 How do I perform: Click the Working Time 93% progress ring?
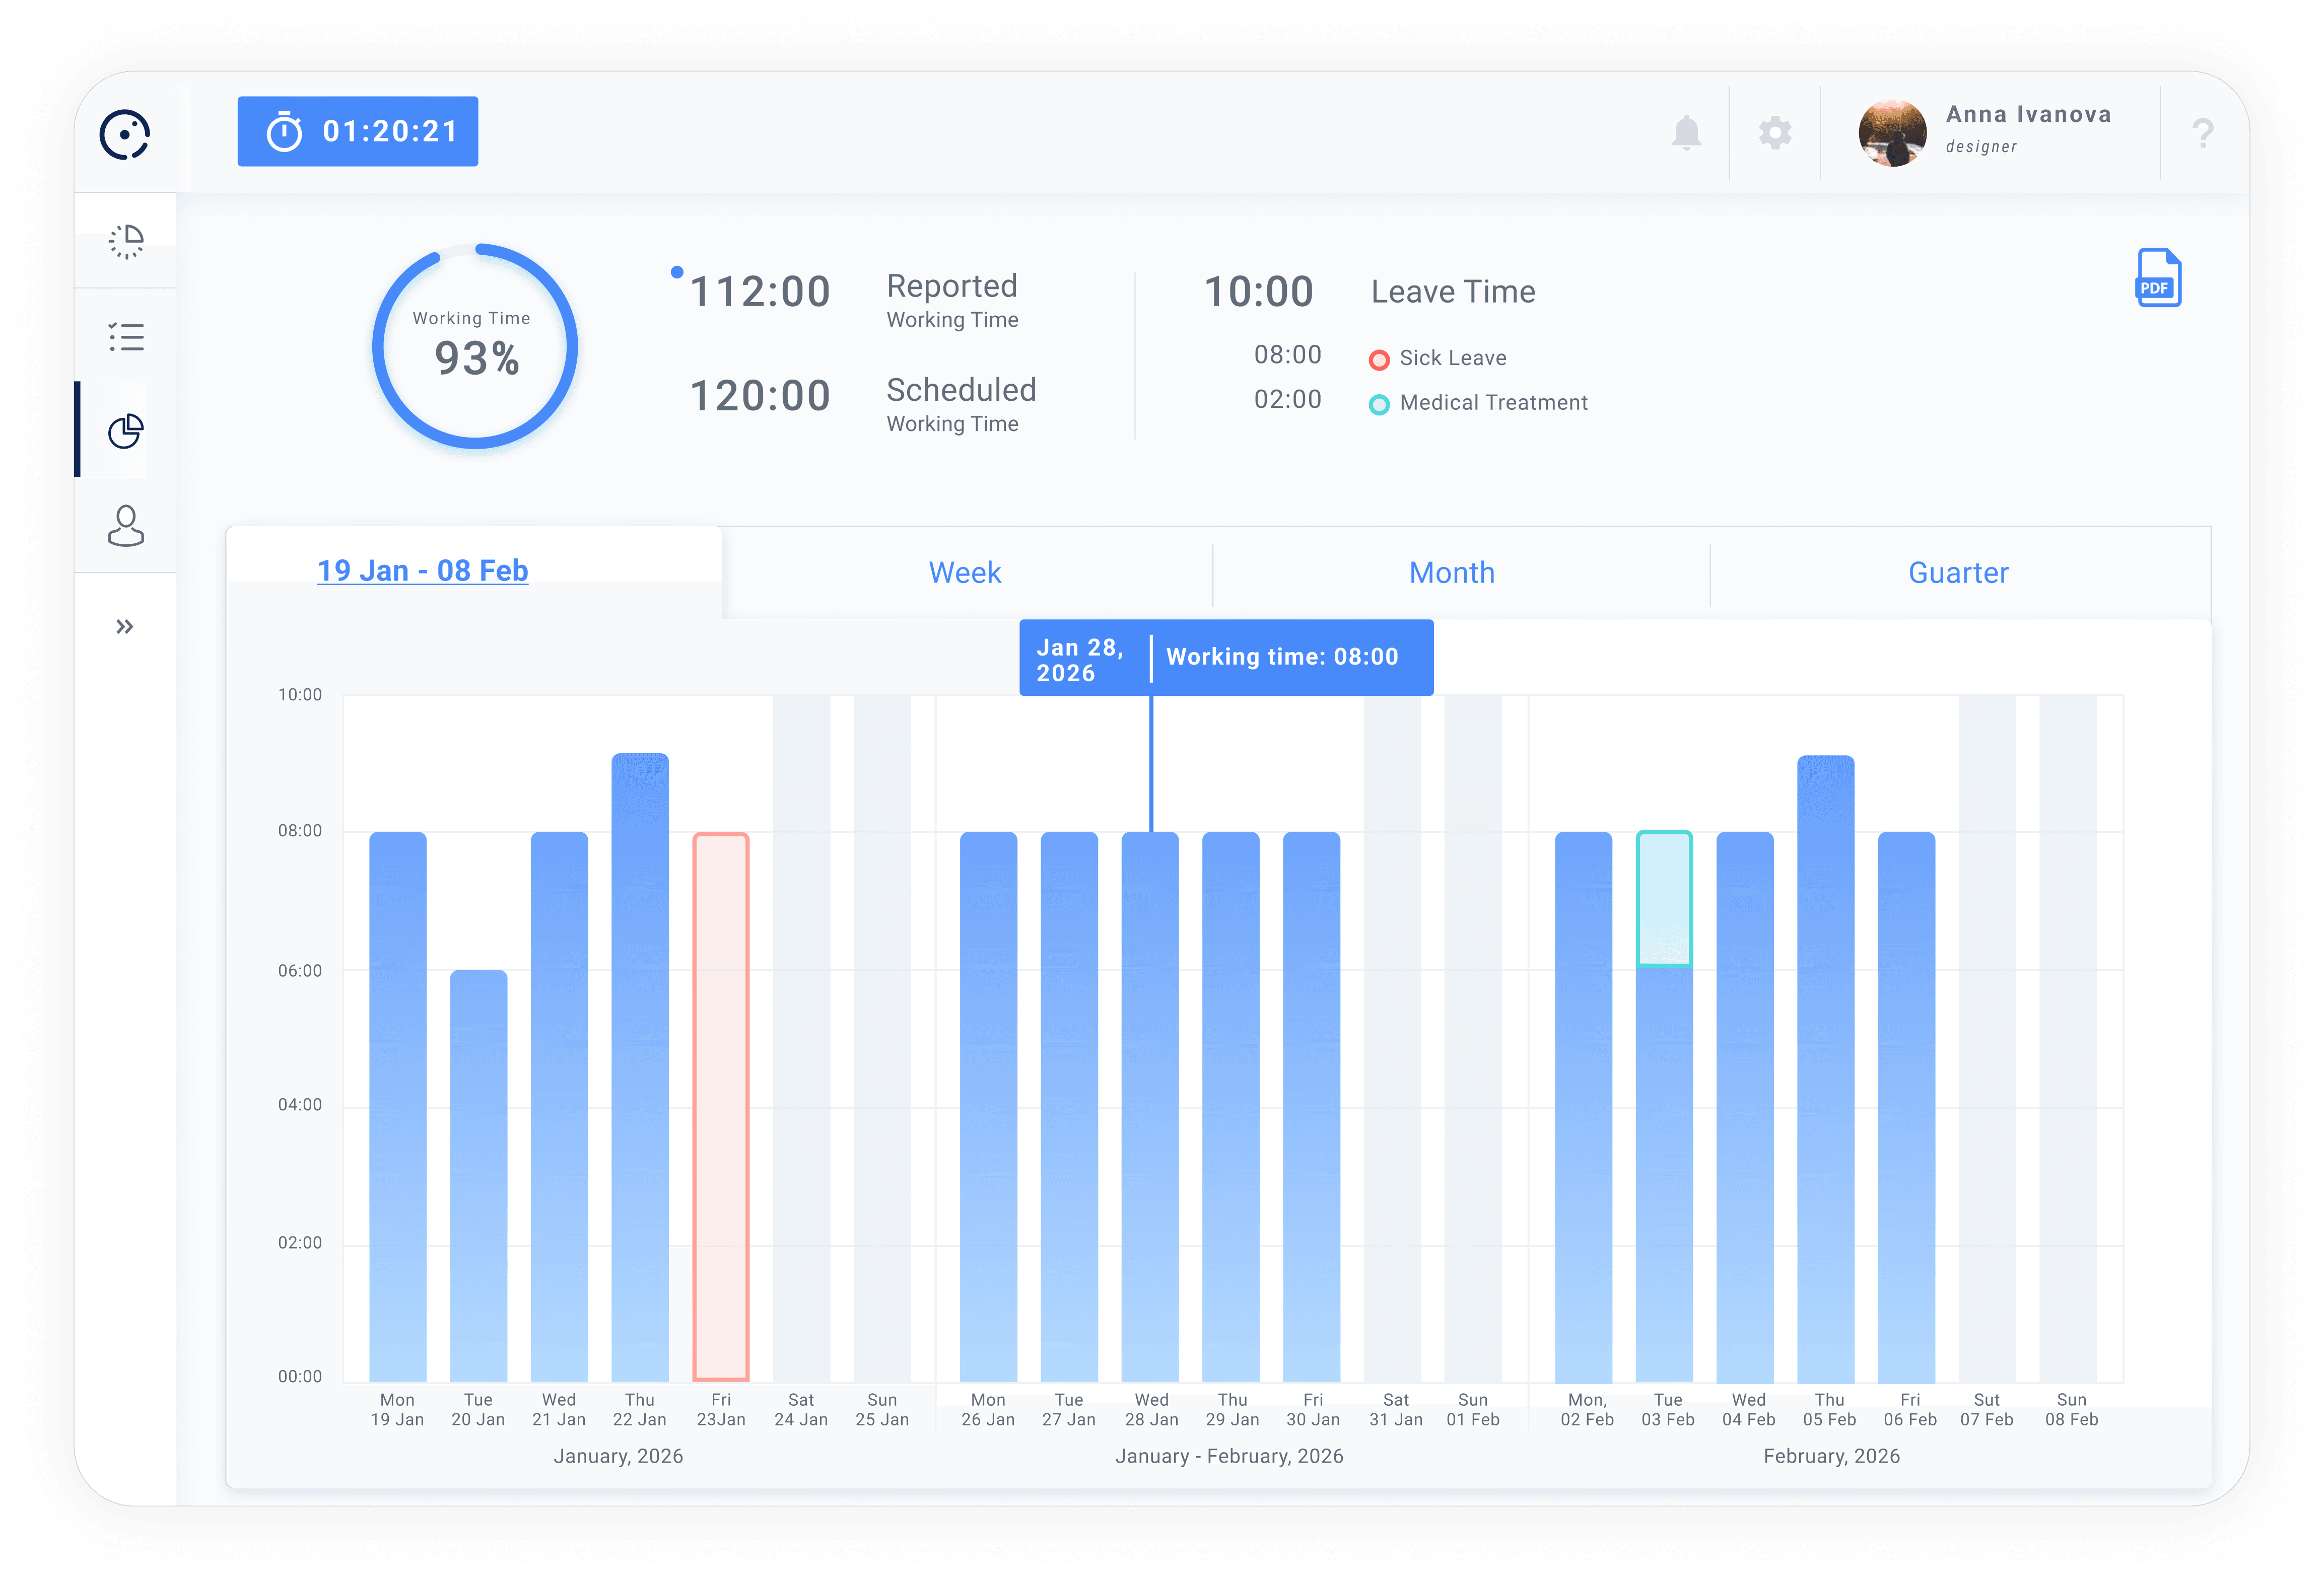[x=475, y=346]
